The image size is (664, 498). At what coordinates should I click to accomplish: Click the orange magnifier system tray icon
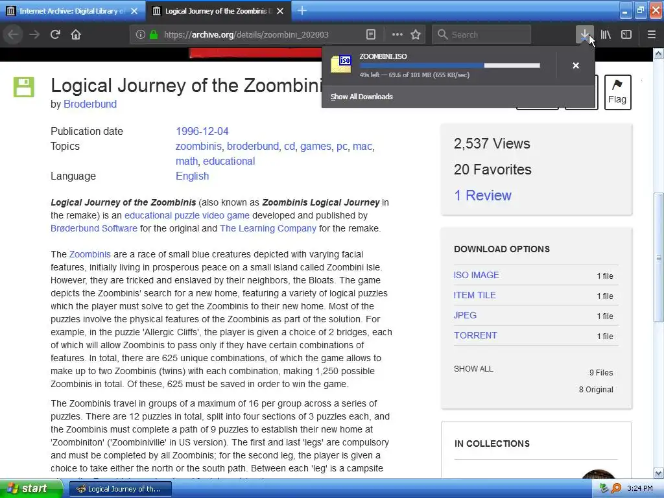click(617, 489)
